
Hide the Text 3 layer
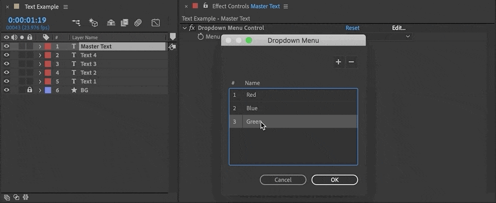point(6,64)
